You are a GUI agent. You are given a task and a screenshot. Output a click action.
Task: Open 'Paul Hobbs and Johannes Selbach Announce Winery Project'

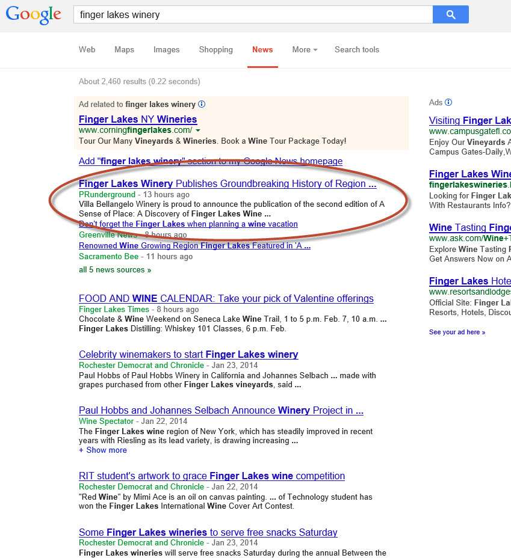(x=221, y=410)
